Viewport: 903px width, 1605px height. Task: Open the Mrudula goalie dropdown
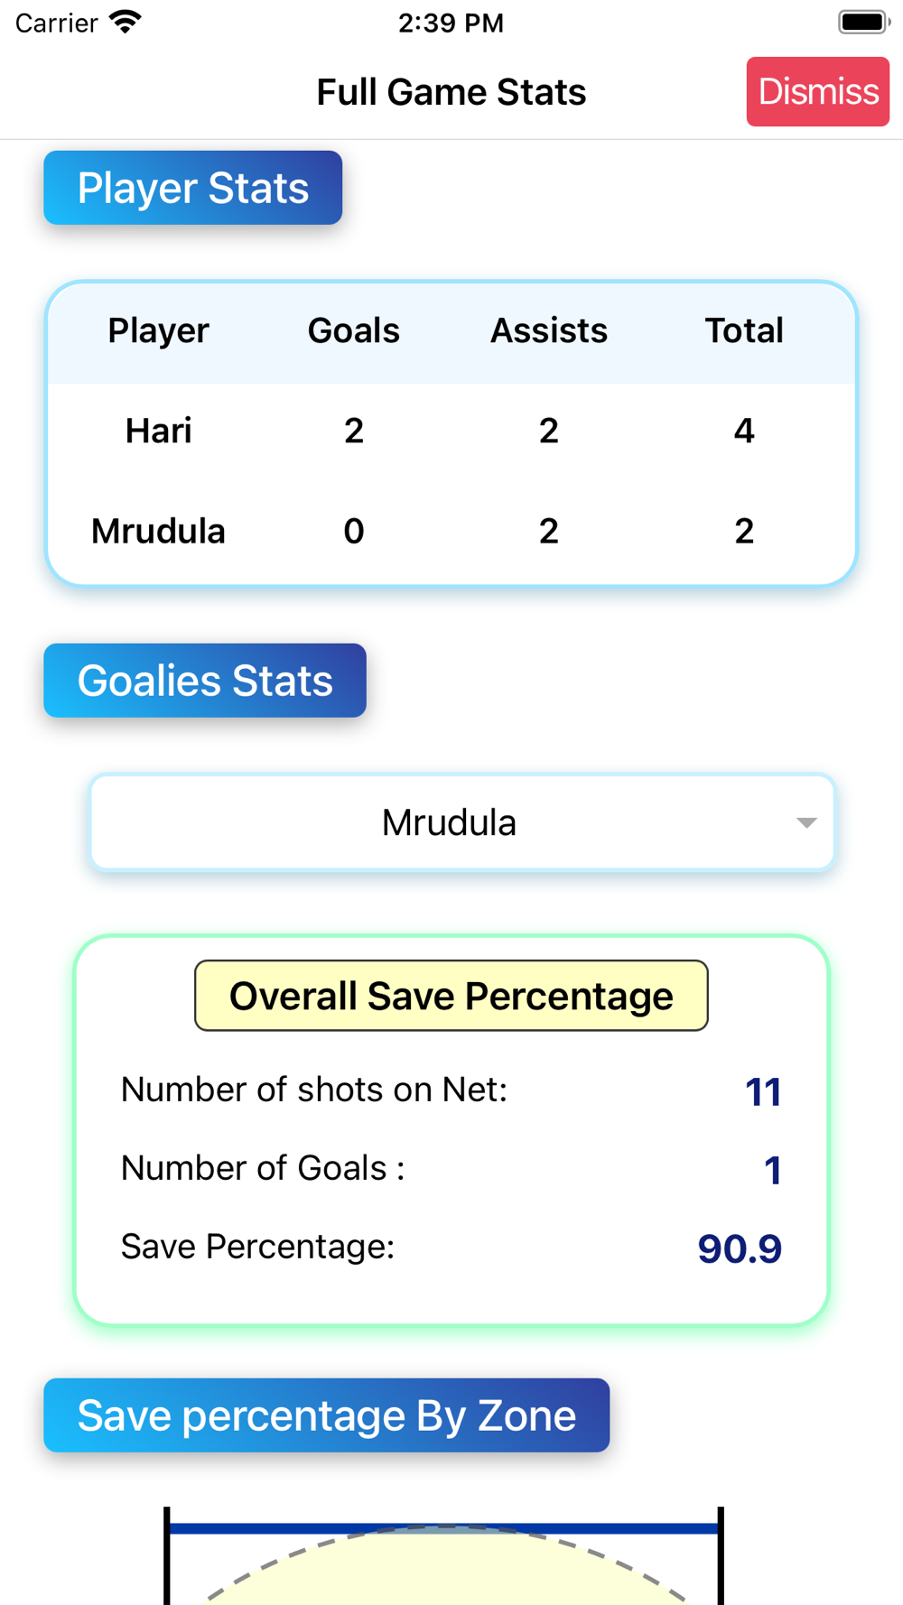coord(462,822)
